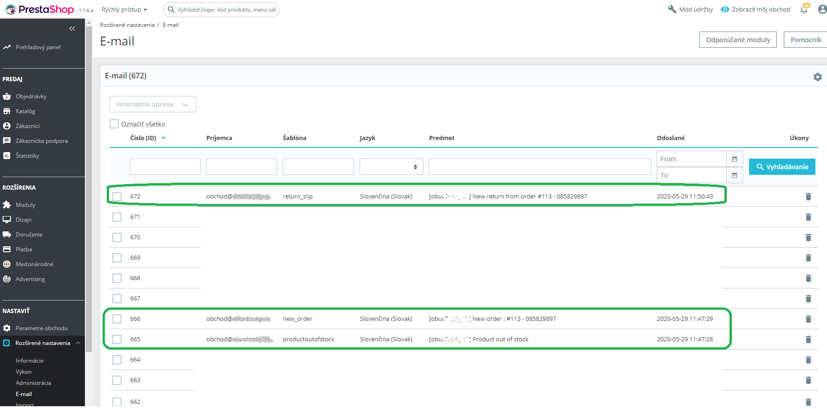Open Advertising menu item

point(30,279)
